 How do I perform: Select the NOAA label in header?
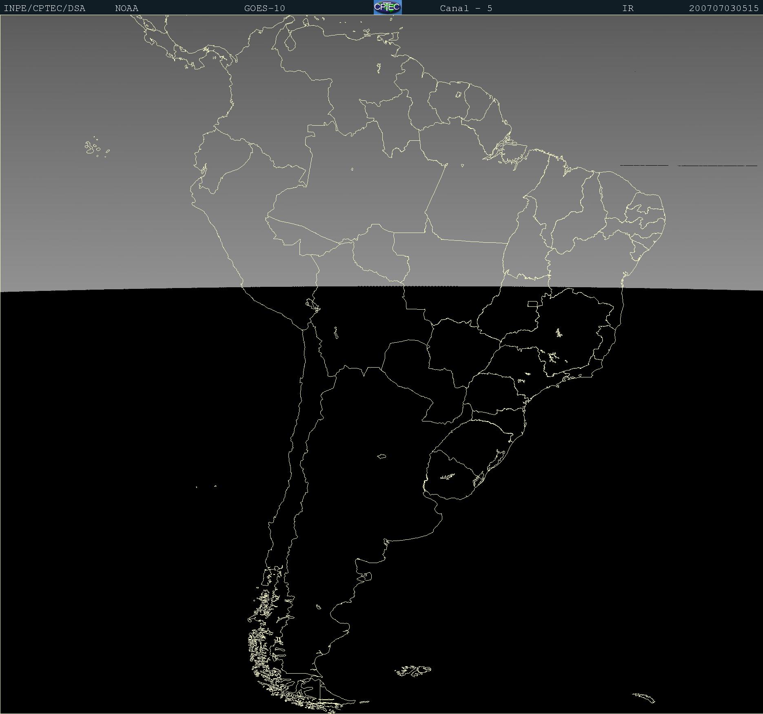click(x=126, y=8)
